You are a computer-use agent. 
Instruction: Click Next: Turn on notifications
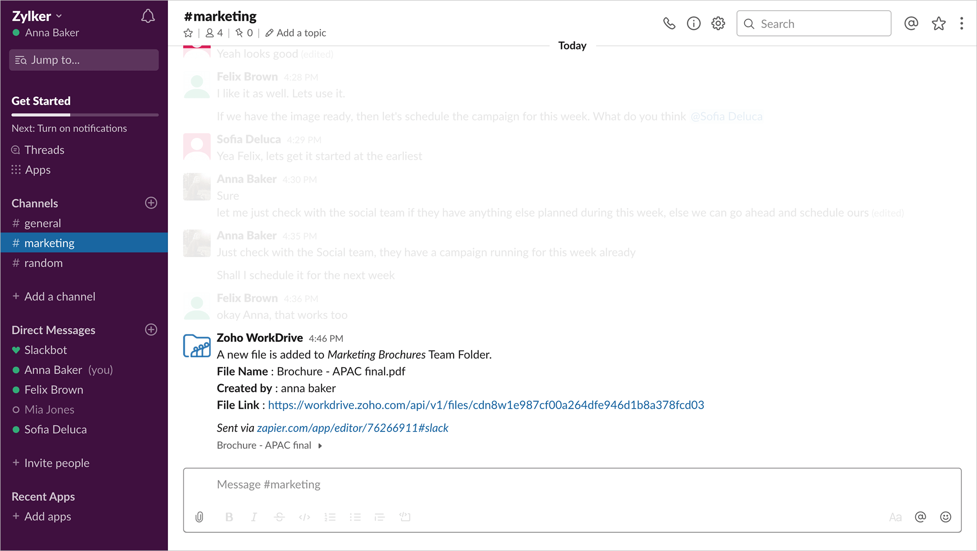pos(69,128)
